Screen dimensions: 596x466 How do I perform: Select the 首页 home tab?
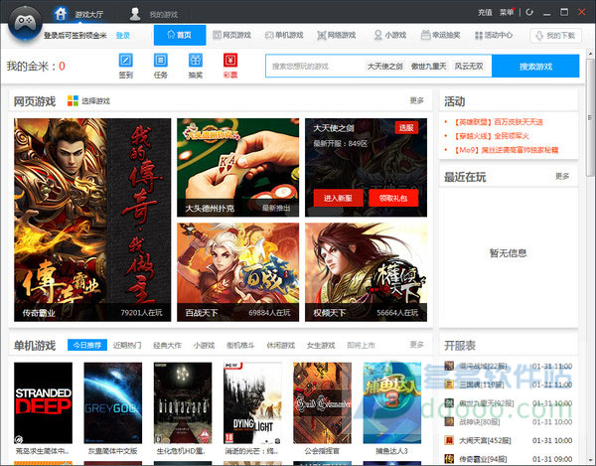tap(180, 35)
